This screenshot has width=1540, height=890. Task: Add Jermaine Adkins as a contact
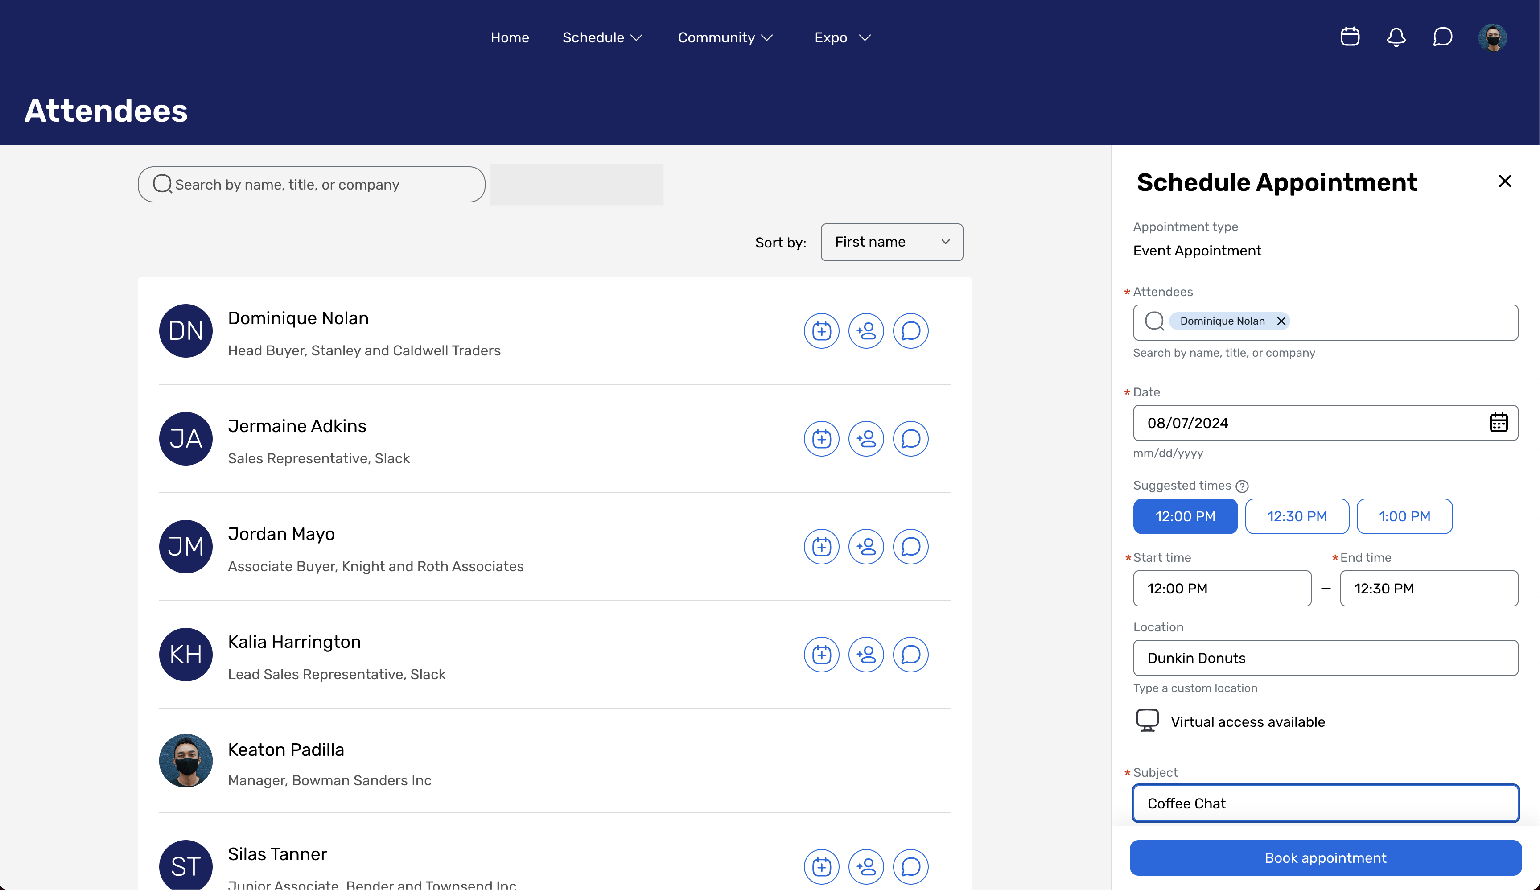[866, 438]
